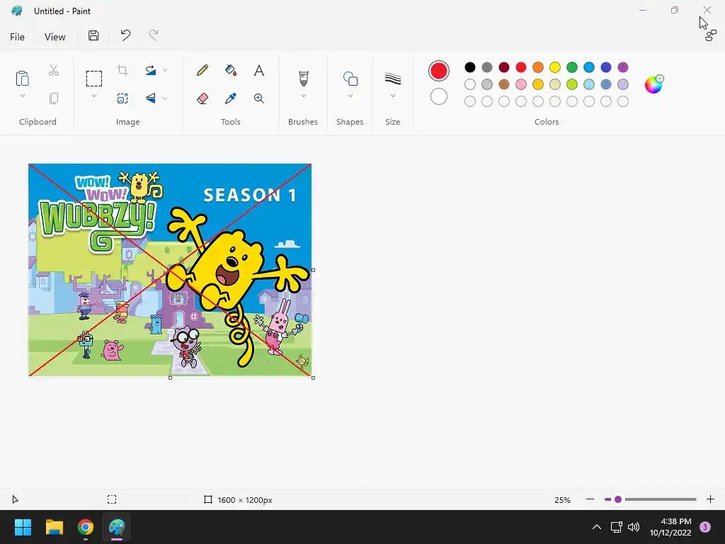Click the canvas bottom-right resize handle
The width and height of the screenshot is (725, 544).
[314, 378]
